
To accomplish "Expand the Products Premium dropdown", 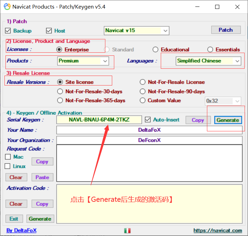I will pyautogui.click(x=83, y=61).
